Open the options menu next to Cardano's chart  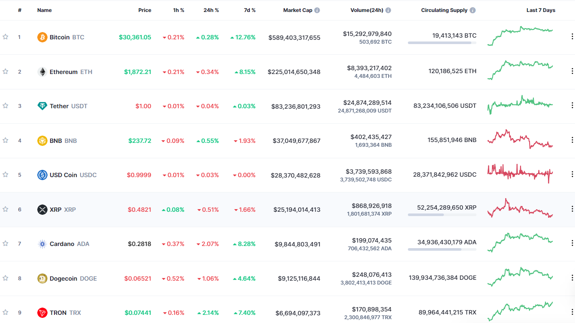tap(572, 243)
